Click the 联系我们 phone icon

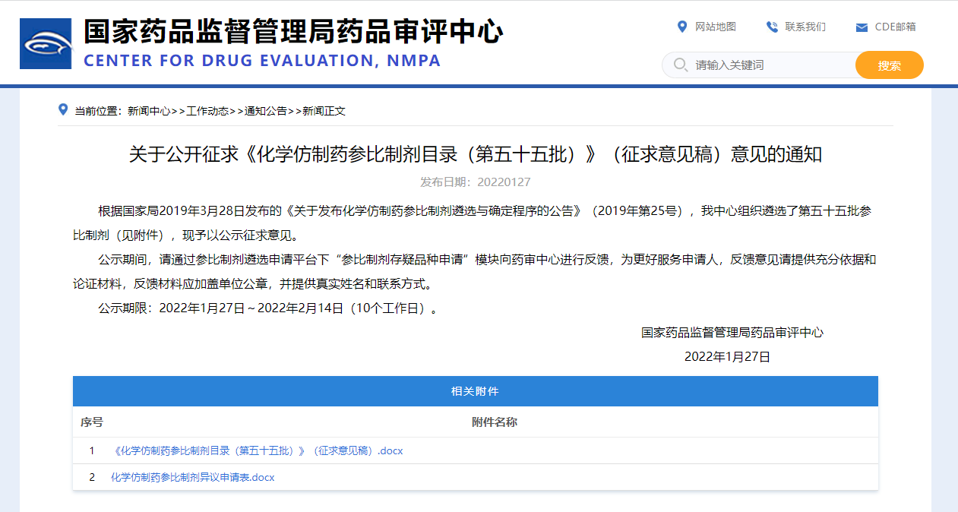coord(772,27)
